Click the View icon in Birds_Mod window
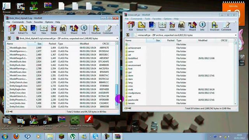The height and width of the screenshot is (140, 249). click(x=44, y=30)
